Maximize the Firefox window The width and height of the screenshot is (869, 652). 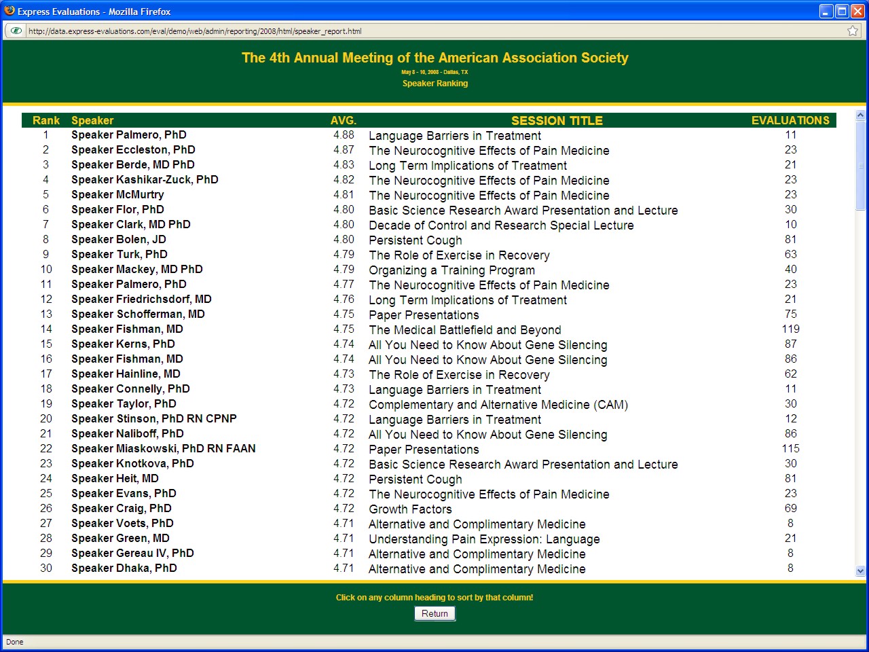(842, 11)
